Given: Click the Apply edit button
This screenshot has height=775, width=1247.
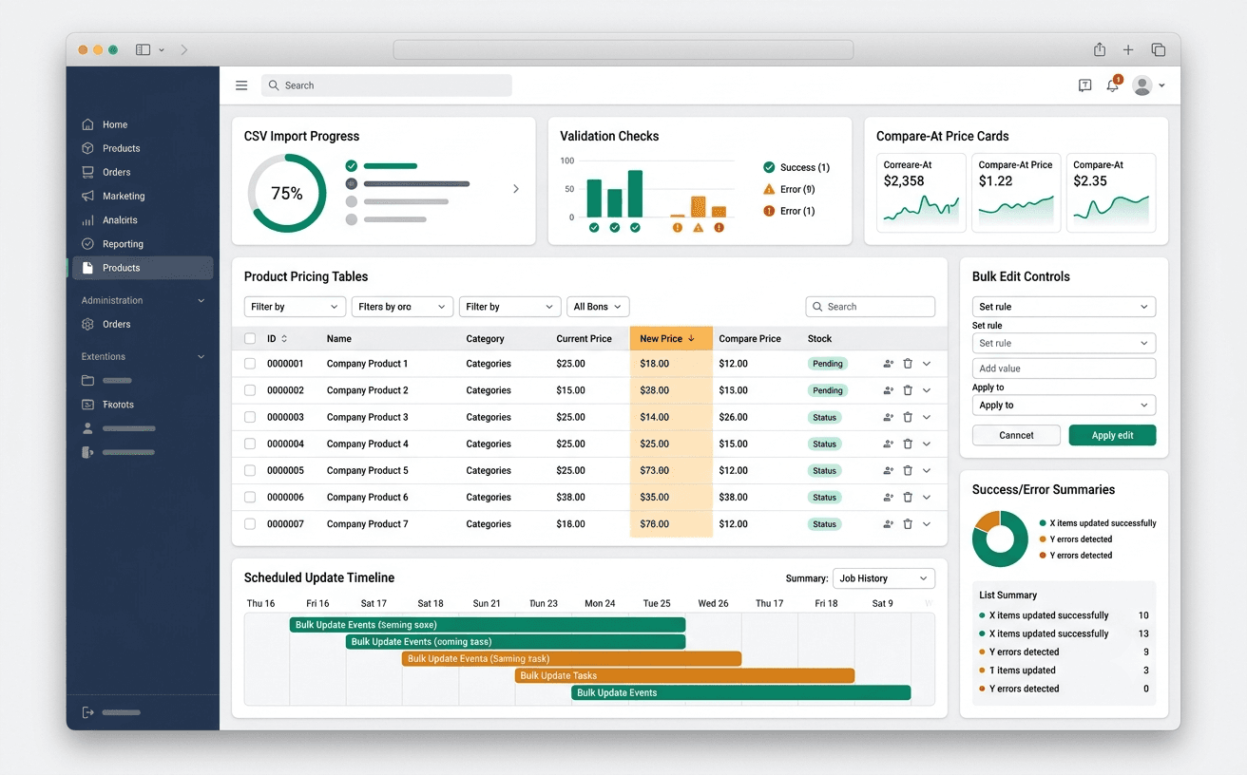Looking at the screenshot, I should pos(1112,435).
